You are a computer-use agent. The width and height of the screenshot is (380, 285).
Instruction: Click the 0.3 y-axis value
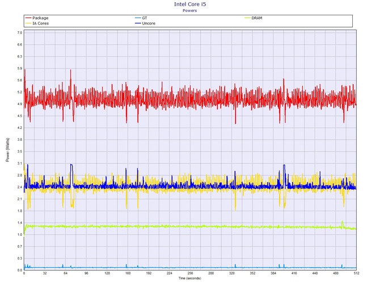[20, 258]
